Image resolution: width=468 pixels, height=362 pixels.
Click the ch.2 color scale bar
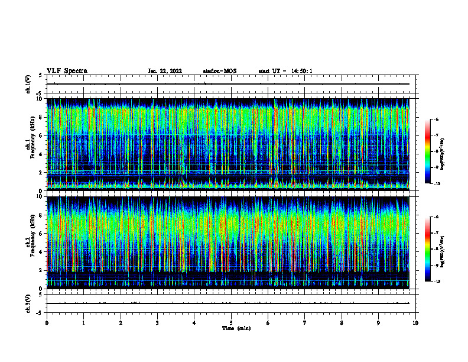pos(427,249)
